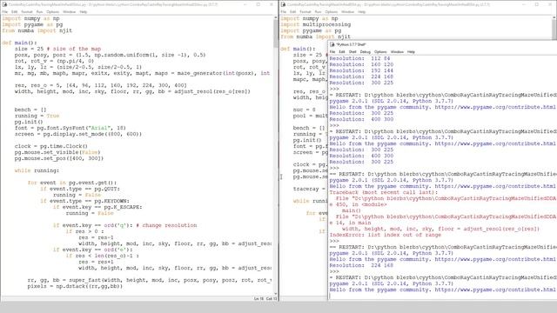Place cursor on 'def main():' in left window
The image size is (557, 313).
click(x=19, y=43)
